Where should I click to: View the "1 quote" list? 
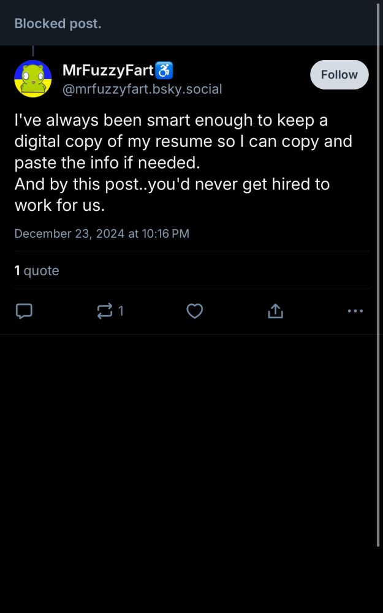(x=37, y=270)
